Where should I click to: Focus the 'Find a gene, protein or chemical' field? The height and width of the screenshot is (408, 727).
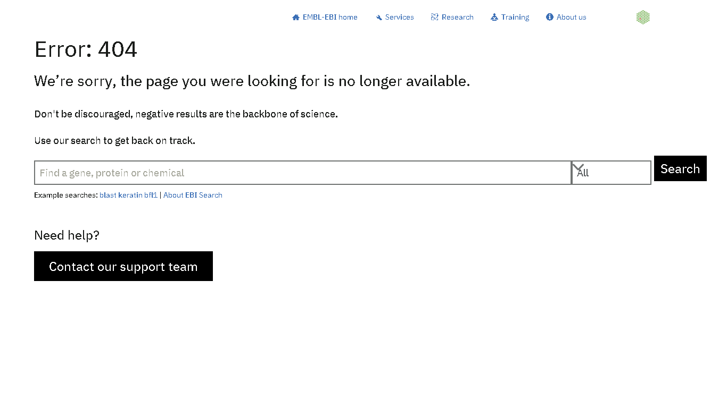point(302,173)
